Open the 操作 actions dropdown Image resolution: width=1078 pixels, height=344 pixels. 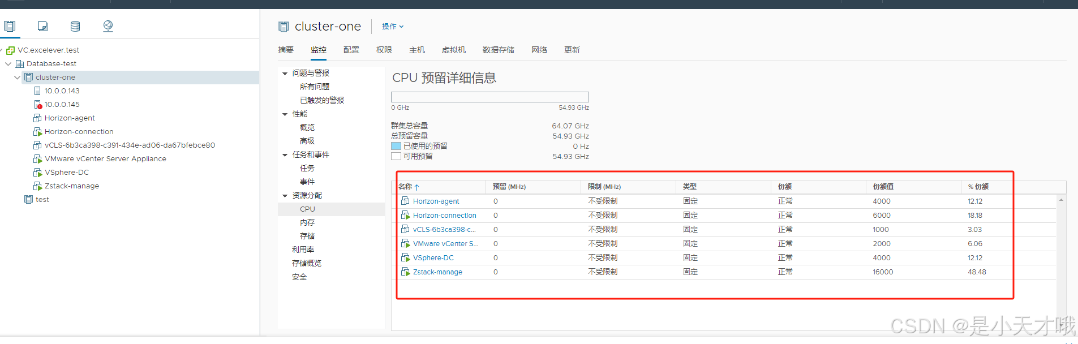[393, 27]
